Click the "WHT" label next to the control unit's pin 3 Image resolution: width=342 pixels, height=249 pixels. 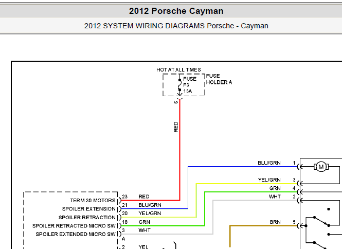click(144, 230)
